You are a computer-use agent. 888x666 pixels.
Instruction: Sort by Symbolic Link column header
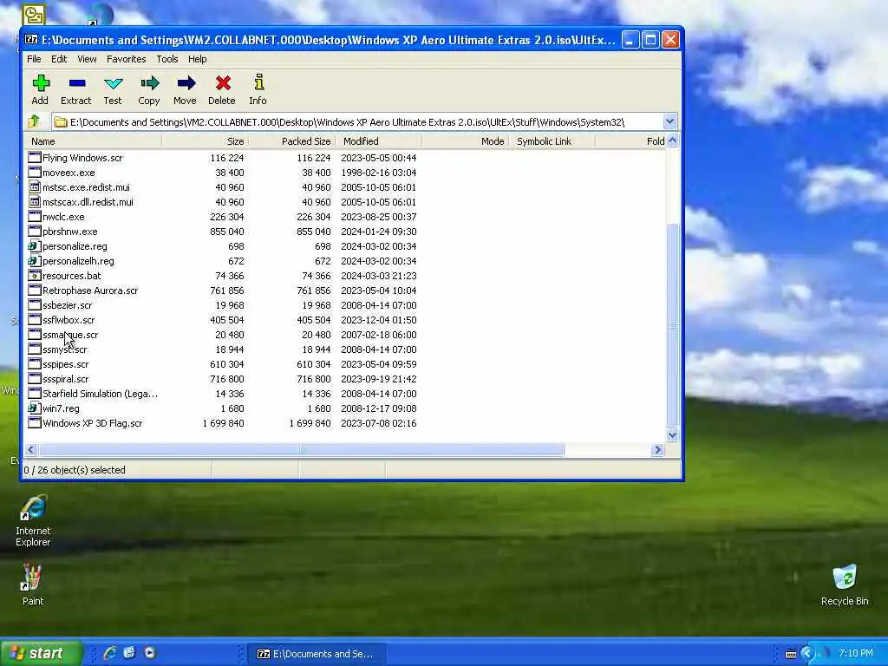(x=552, y=141)
